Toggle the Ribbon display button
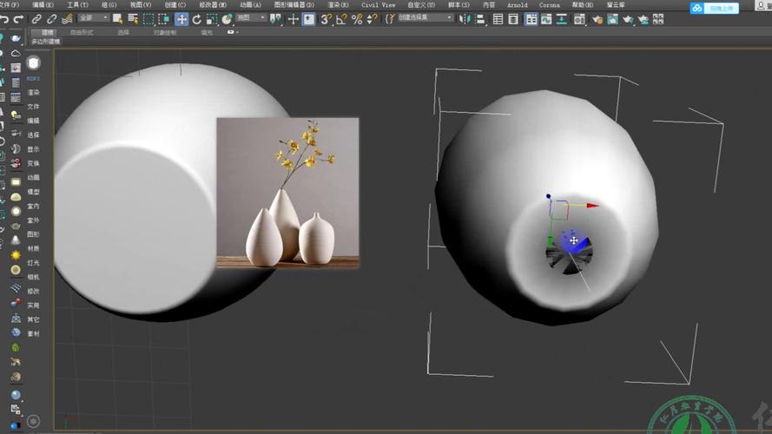The height and width of the screenshot is (434, 772). coord(531,19)
